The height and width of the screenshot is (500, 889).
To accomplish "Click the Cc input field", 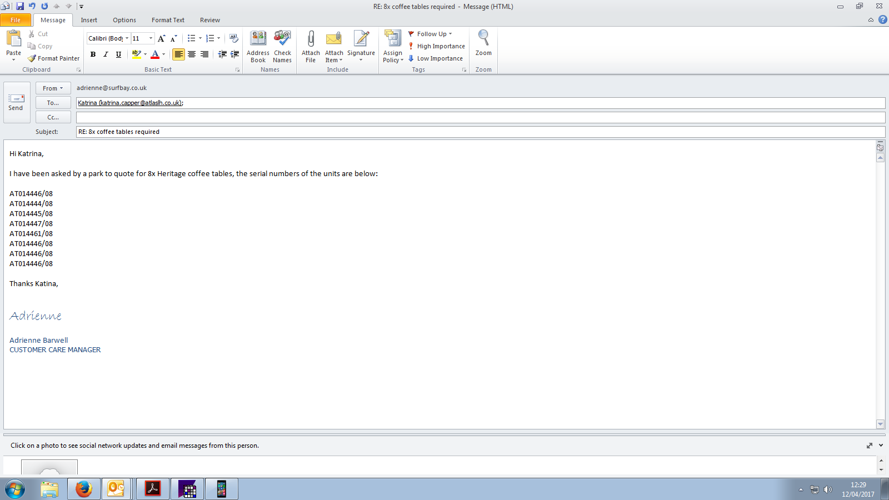I will pos(481,117).
